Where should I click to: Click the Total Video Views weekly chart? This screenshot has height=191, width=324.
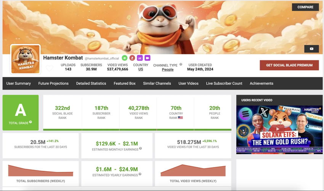pos(193,170)
